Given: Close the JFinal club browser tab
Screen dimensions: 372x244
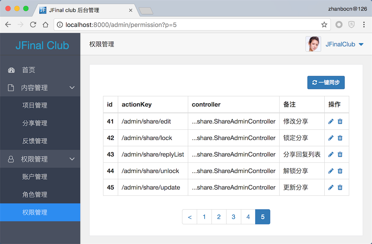Looking at the screenshot, I should click(131, 10).
